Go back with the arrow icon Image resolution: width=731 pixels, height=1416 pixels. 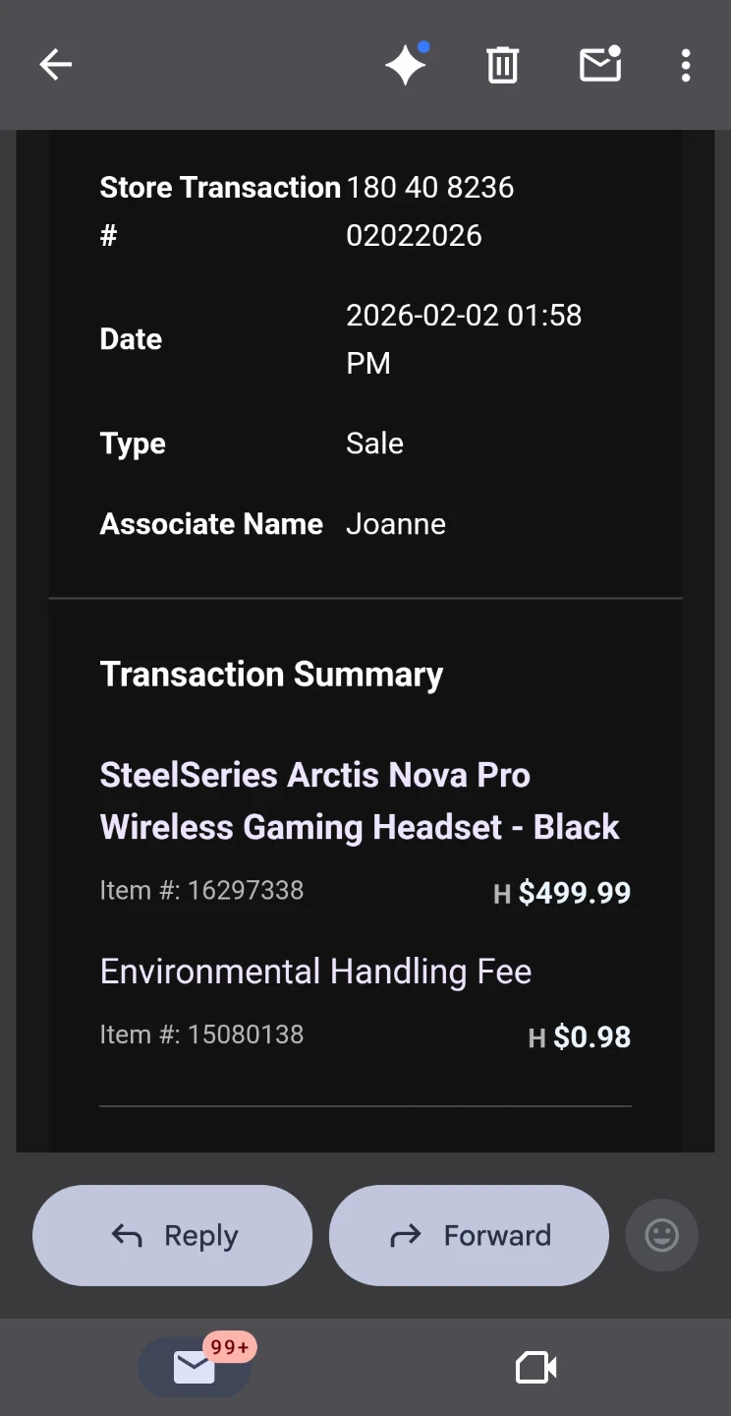(56, 65)
